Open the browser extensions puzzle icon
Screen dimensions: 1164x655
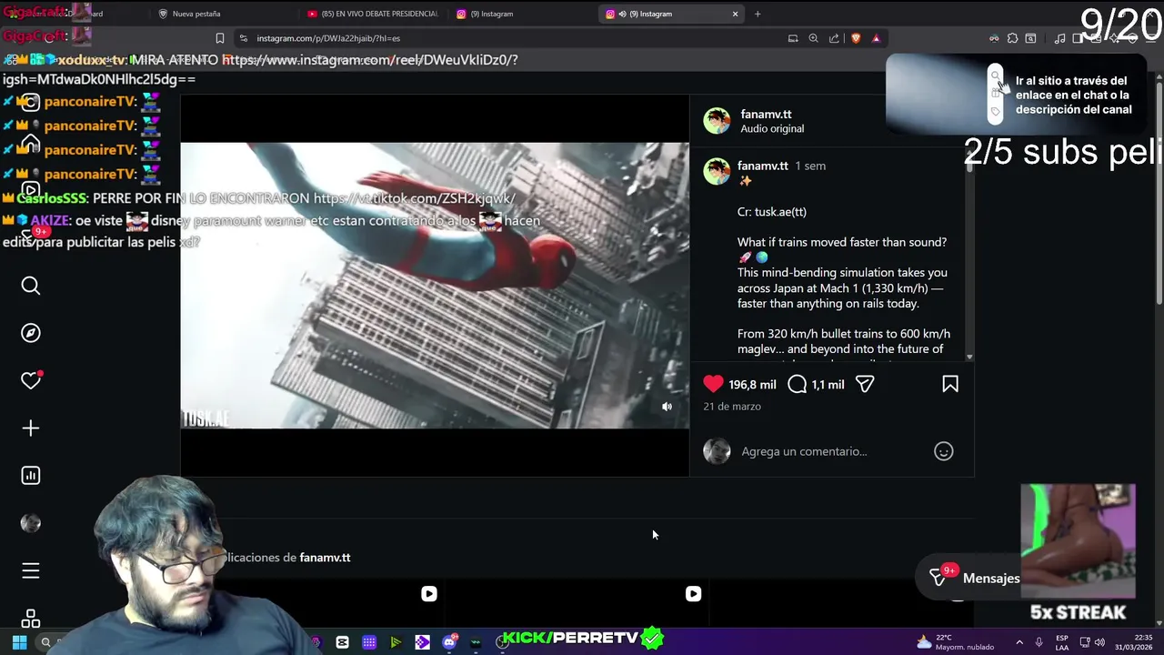[x=1012, y=38]
